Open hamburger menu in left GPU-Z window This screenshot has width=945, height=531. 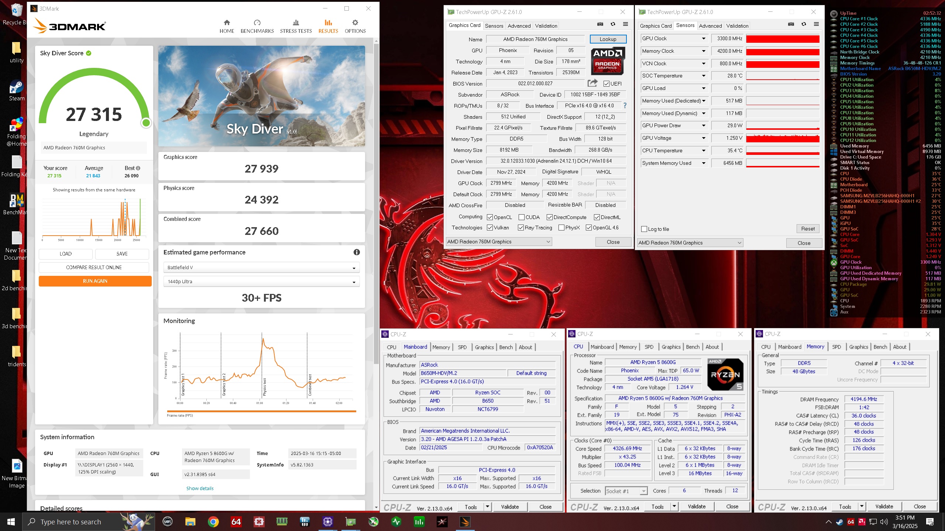click(x=625, y=24)
